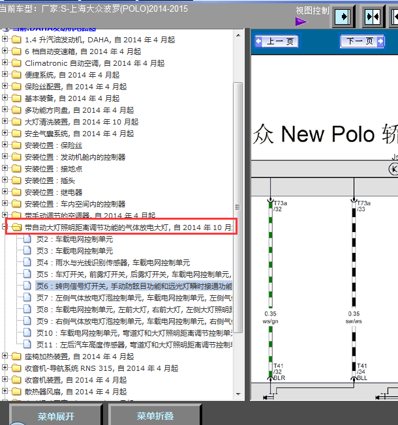Click page icon of 页6 转向信号灯开关
The height and width of the screenshot is (425, 398).
point(27,286)
